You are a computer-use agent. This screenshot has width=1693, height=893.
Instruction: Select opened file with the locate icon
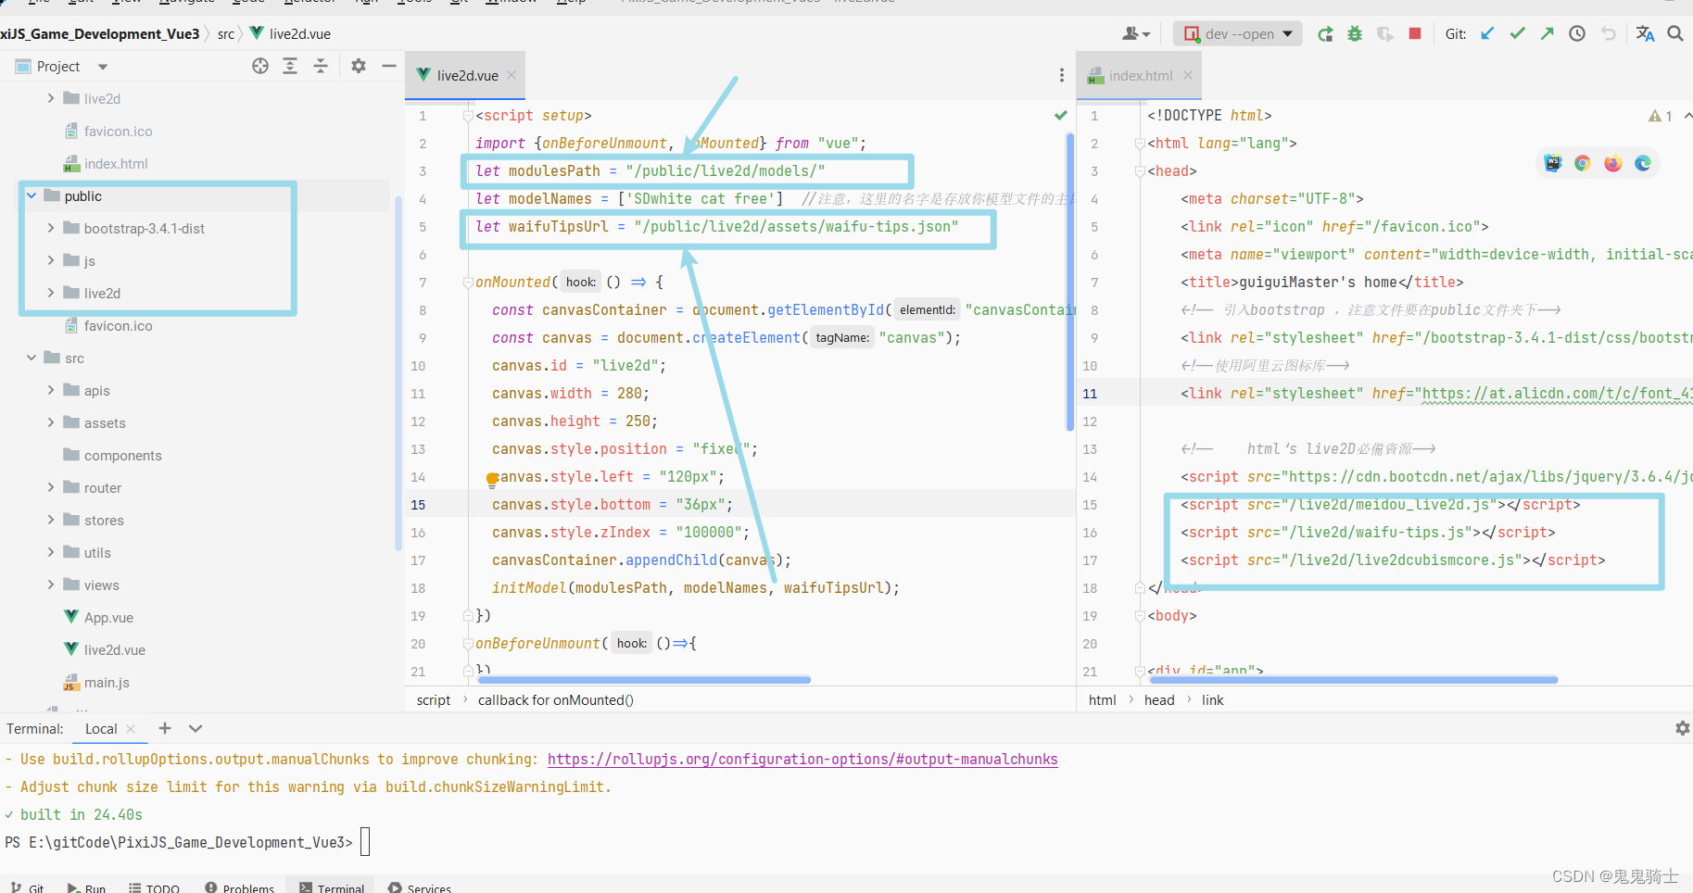click(x=260, y=66)
